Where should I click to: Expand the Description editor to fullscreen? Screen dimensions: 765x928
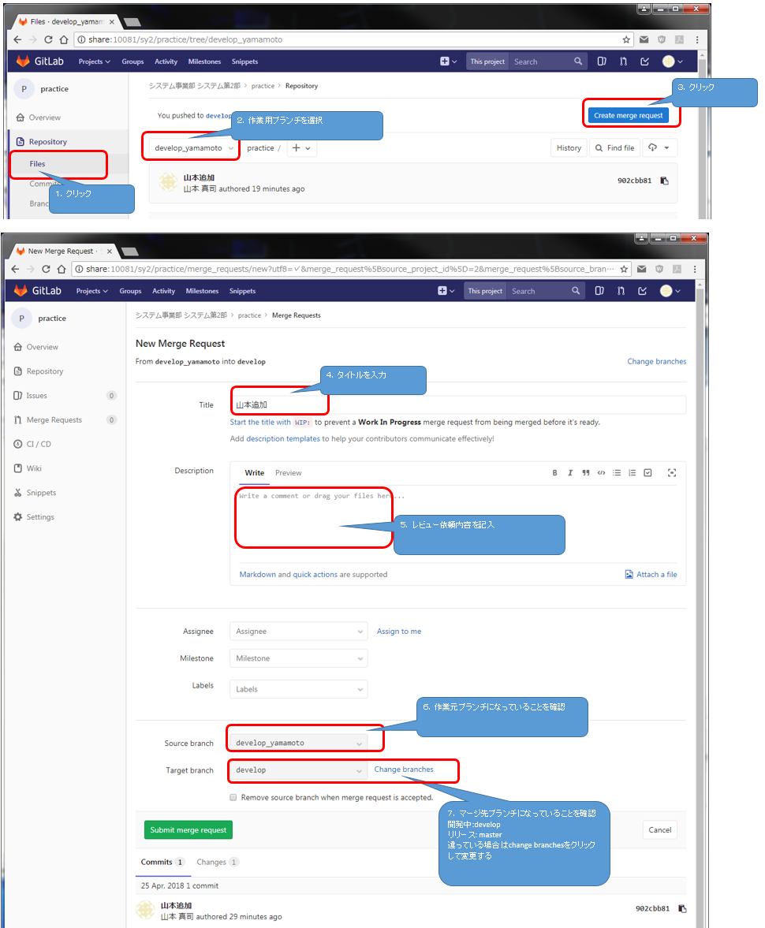point(672,473)
